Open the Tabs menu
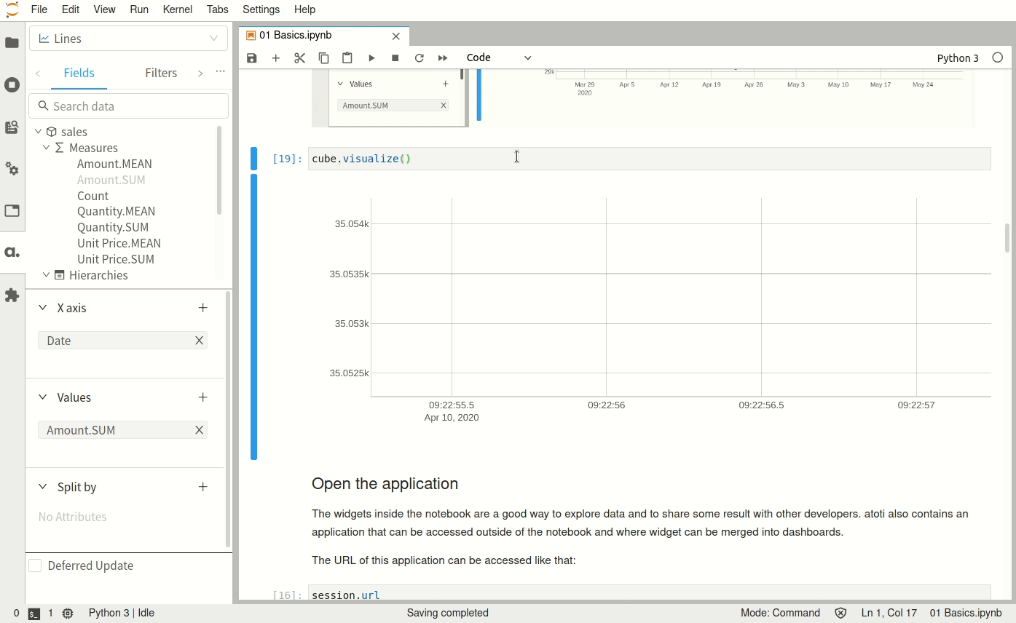Screen dimensions: 1016x623 coord(218,9)
